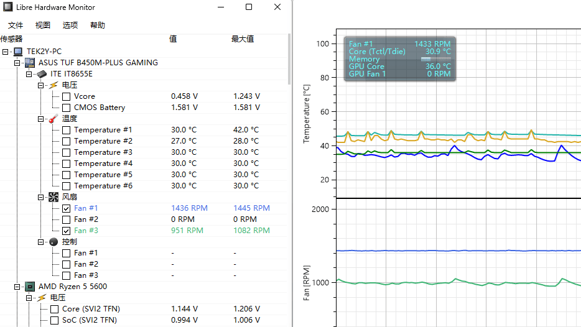The width and height of the screenshot is (581, 327).
Task: Click the thermometer icon beside 温度
Action: [x=53, y=119]
